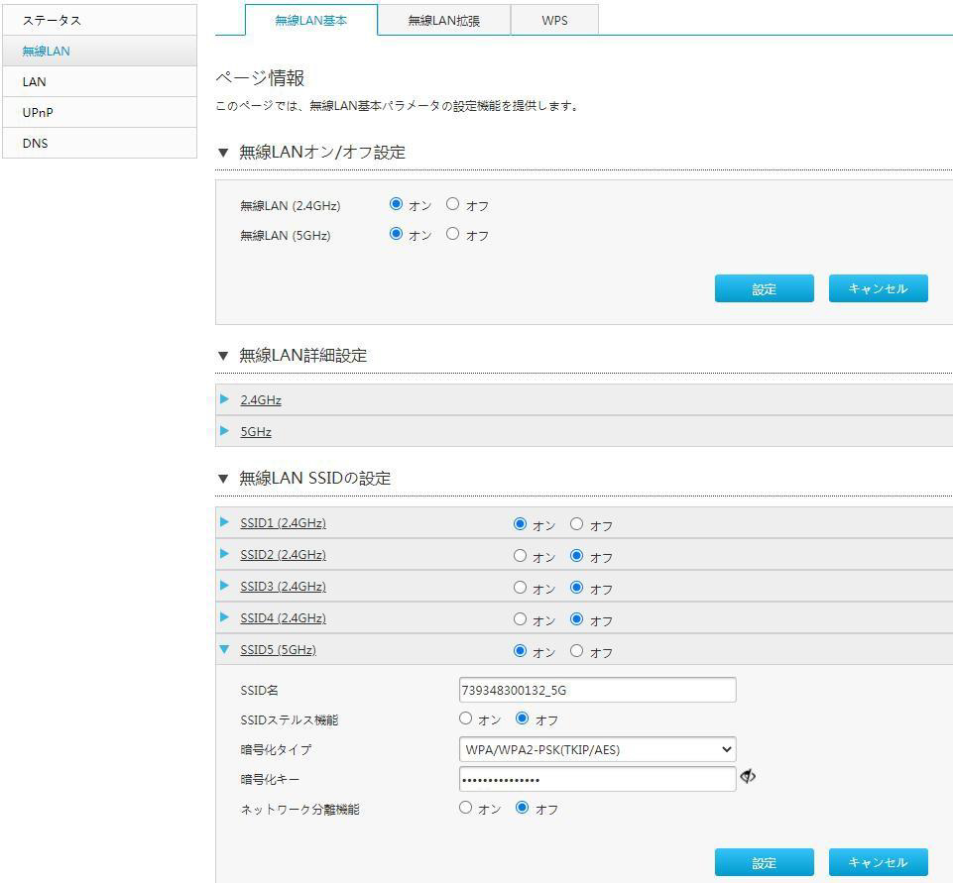Image resolution: width=953 pixels, height=883 pixels.
Task: Open UPnP in the sidebar
Action: pos(100,112)
